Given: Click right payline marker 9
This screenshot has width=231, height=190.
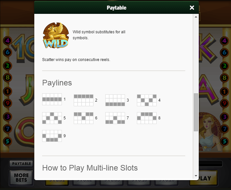Looking at the screenshot, I should coord(224,103).
